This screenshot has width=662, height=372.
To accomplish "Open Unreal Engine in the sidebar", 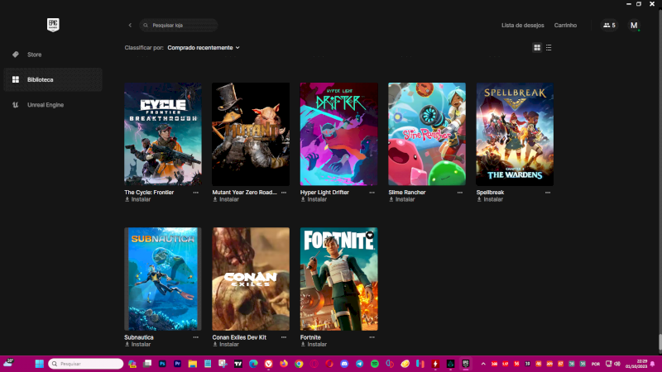I will [45, 105].
